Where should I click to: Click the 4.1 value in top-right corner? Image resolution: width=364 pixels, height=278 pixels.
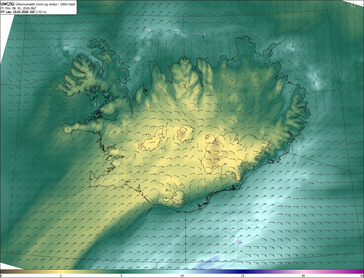click(x=353, y=6)
